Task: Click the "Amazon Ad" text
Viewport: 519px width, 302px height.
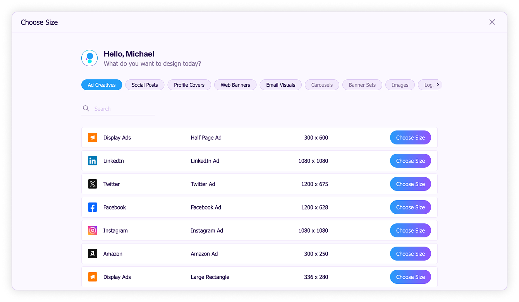Action: pyautogui.click(x=204, y=254)
